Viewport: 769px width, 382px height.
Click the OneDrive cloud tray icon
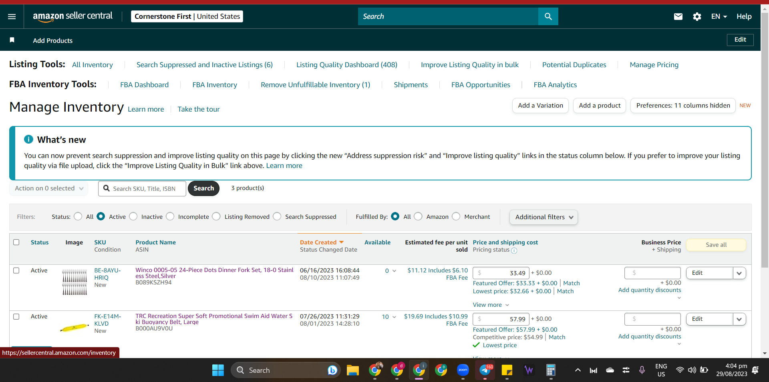coord(610,370)
